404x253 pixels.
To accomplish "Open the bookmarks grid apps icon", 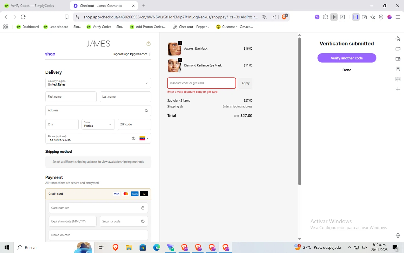I will click(6, 27).
